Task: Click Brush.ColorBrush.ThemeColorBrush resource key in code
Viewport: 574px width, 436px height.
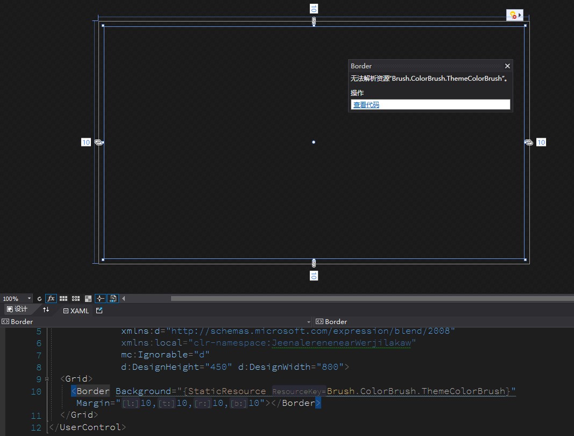Action: (416, 391)
